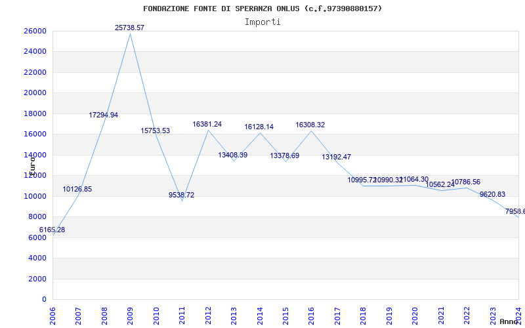Viewport: 525px width, 328px height.
Task: Select the data label 13192.47
Action: (337, 157)
